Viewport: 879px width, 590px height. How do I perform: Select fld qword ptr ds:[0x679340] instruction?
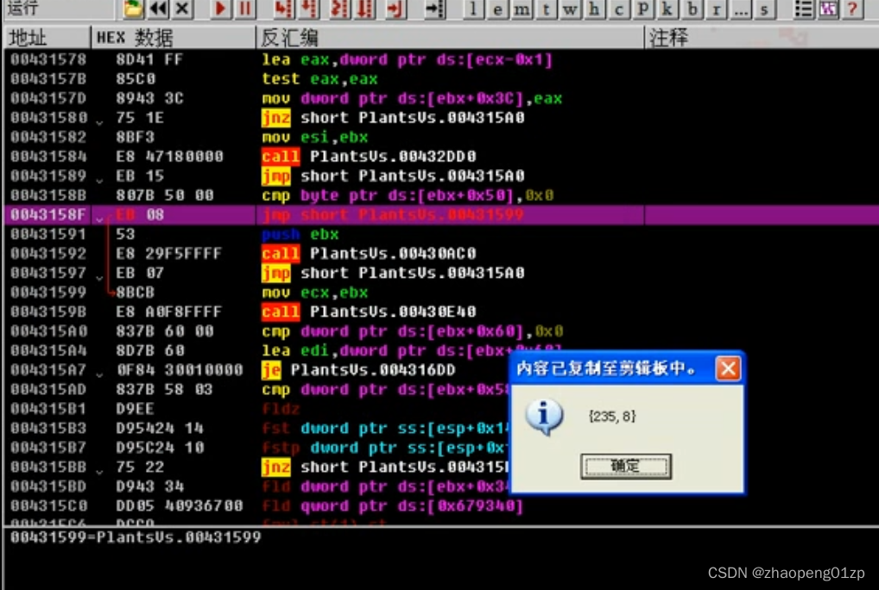[x=392, y=505]
